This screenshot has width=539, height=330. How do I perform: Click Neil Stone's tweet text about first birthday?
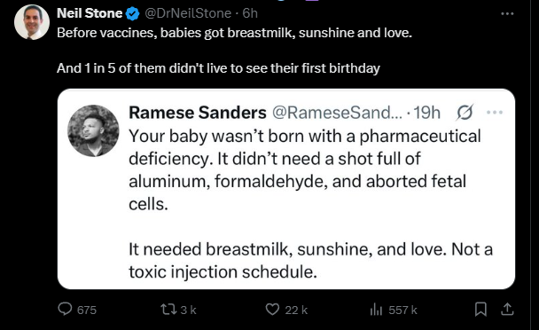[x=218, y=68]
